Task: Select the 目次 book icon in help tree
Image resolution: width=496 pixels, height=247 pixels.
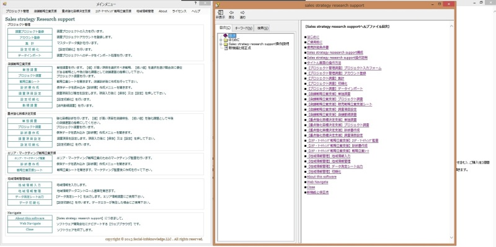Action: tap(225, 36)
